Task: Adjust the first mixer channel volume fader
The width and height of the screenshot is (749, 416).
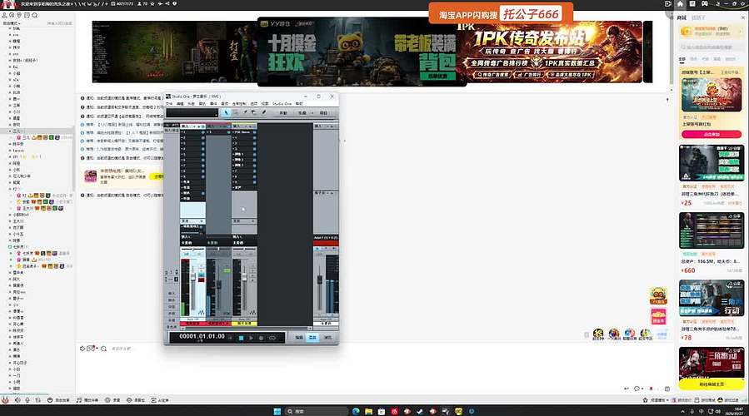Action: click(x=193, y=277)
